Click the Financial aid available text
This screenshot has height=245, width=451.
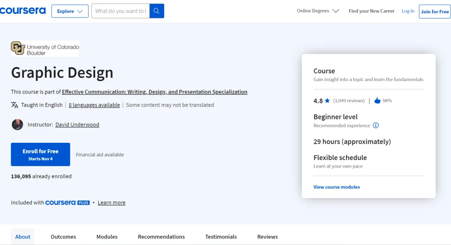pos(100,155)
